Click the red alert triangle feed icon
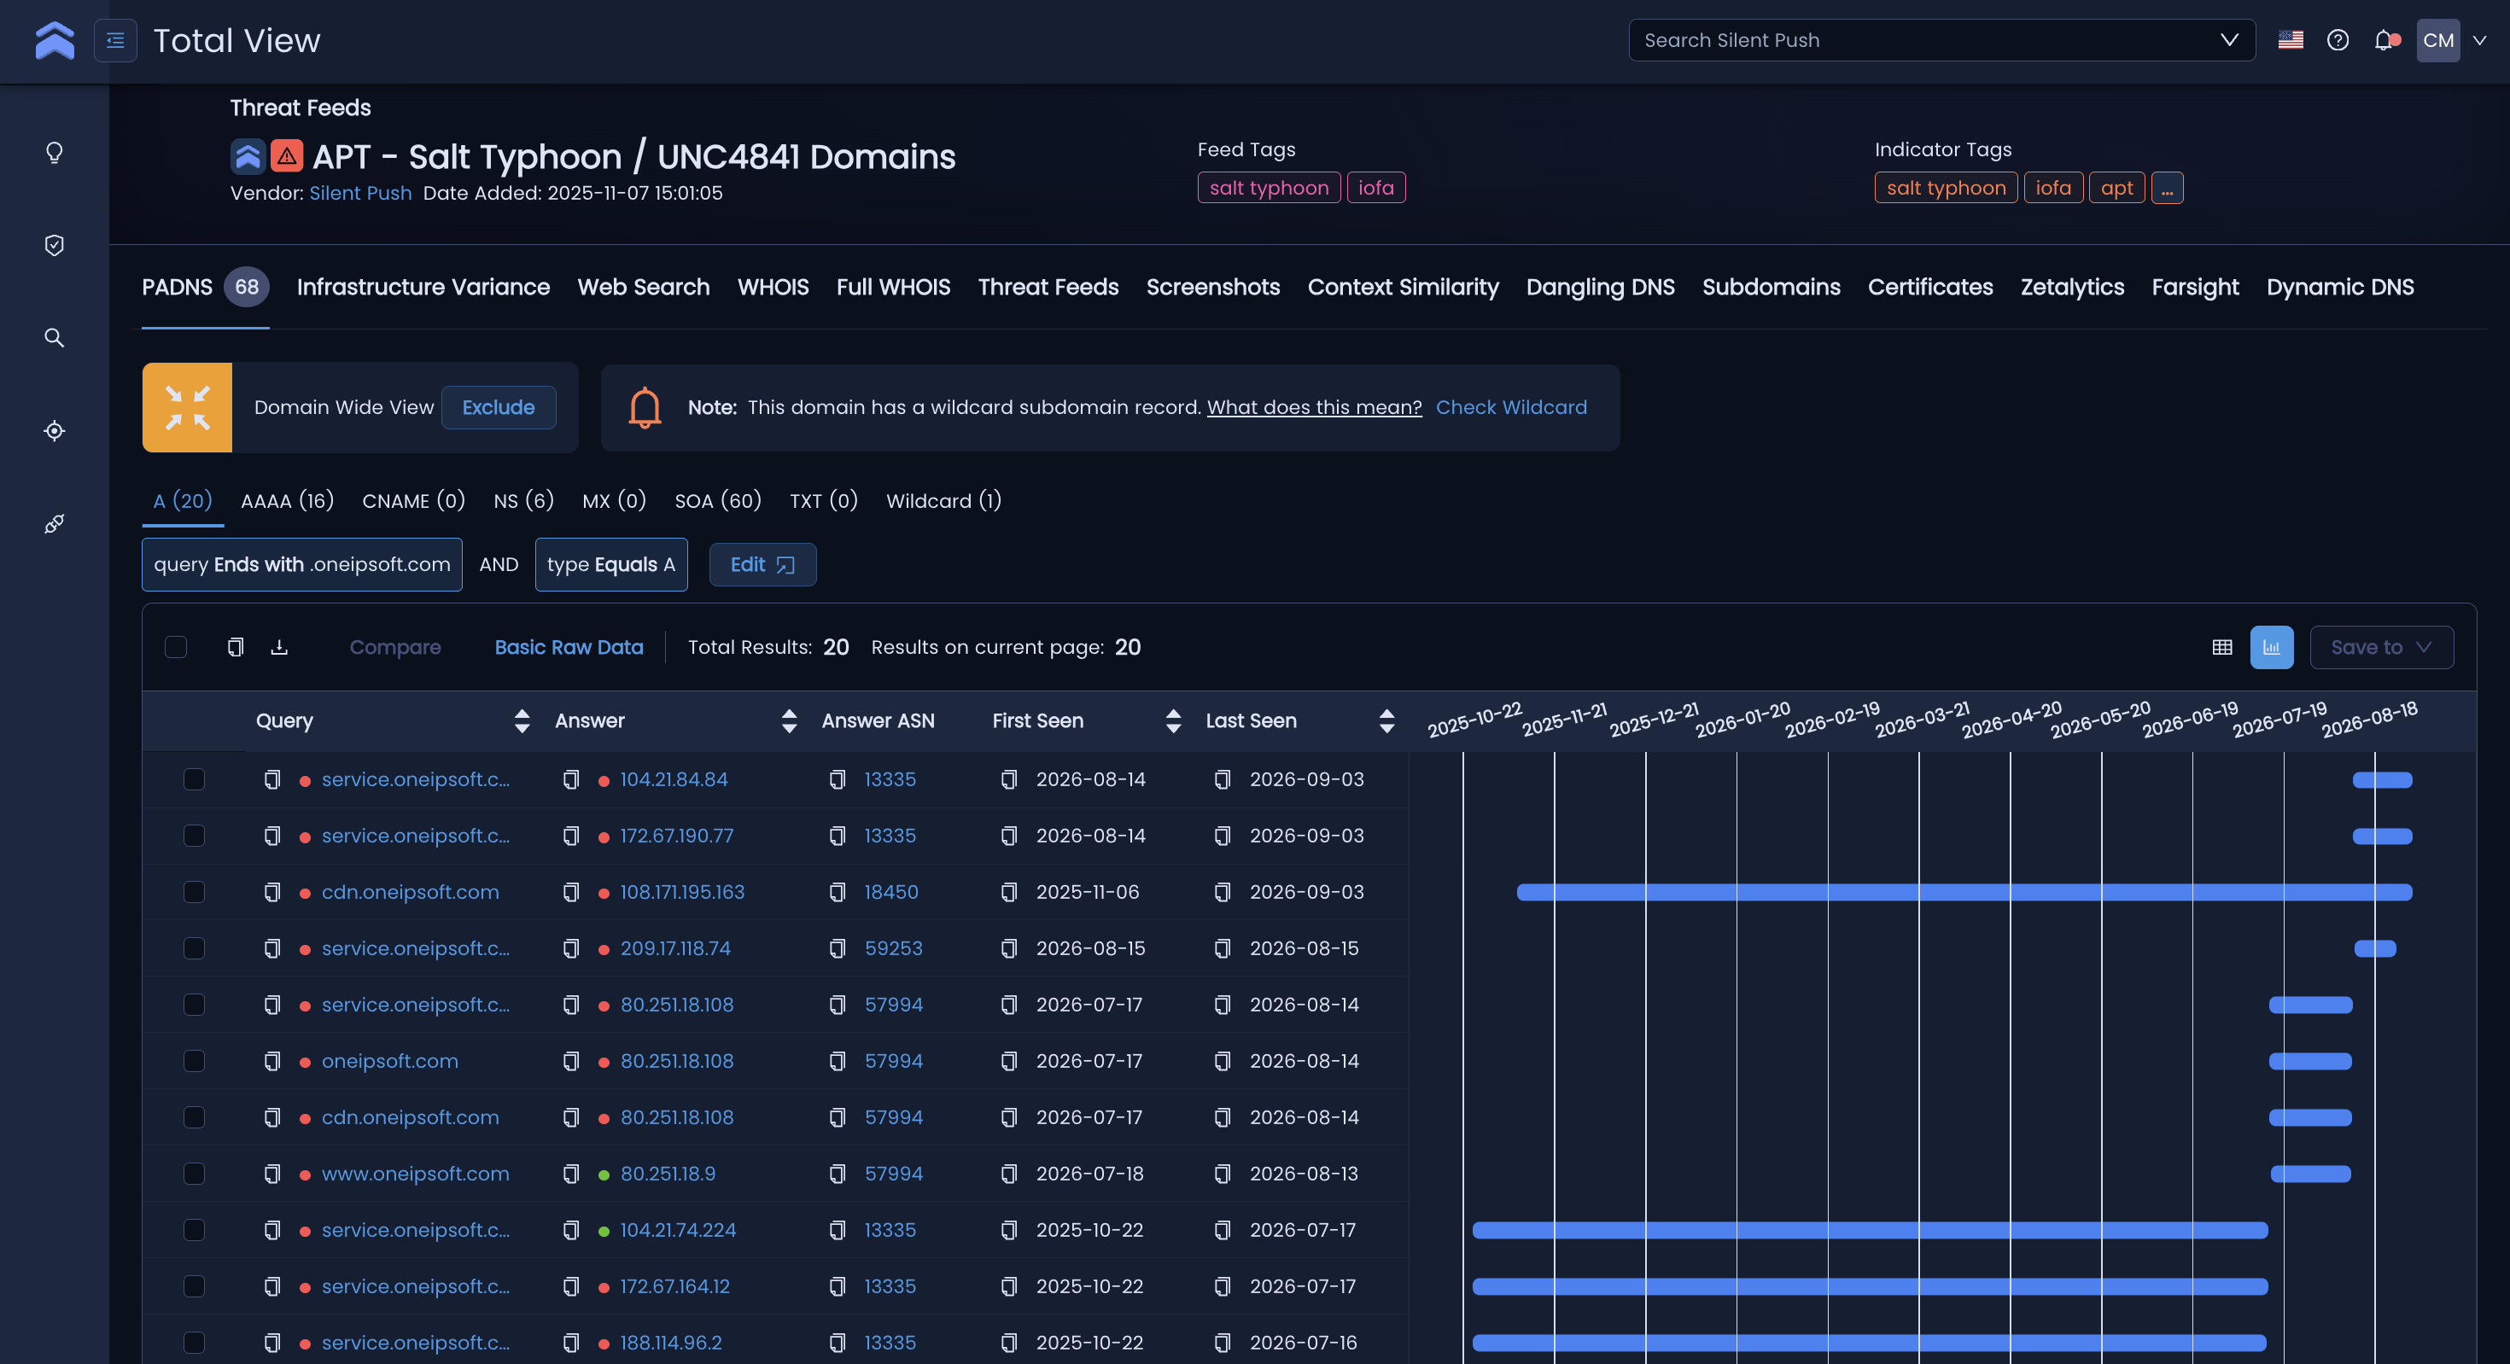 pos(287,156)
